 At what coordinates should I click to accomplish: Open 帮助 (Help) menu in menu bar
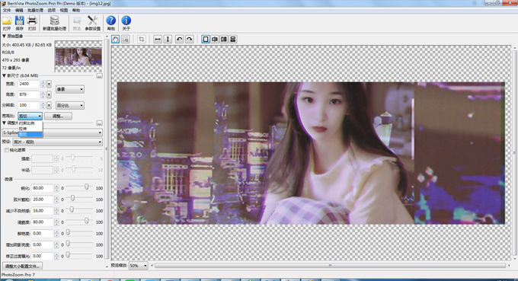coord(76,10)
